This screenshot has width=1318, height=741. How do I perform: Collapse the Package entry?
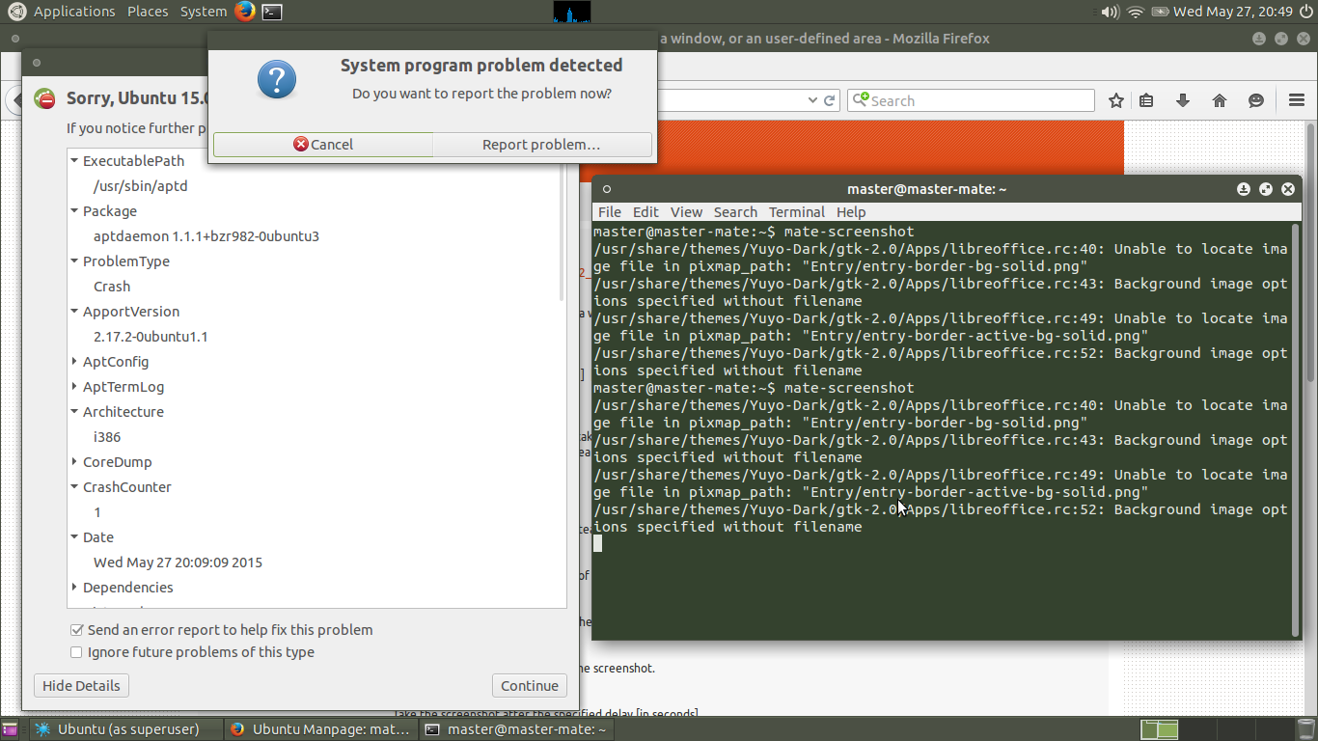[74, 211]
